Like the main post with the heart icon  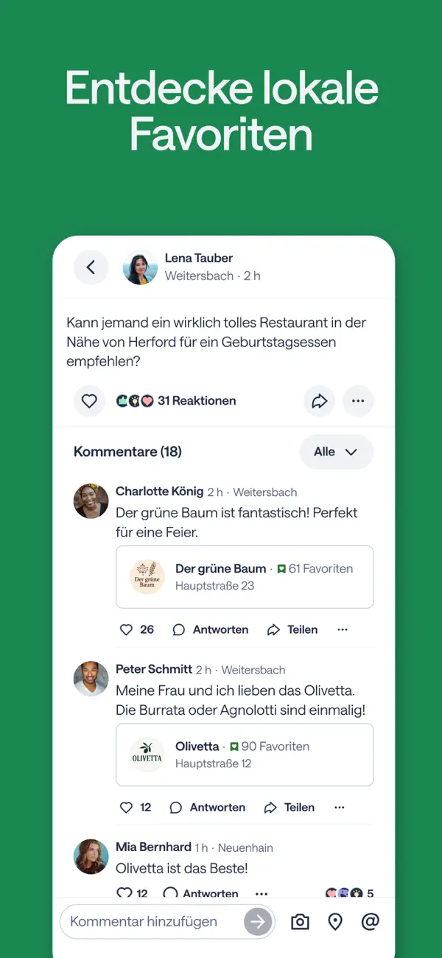[89, 401]
